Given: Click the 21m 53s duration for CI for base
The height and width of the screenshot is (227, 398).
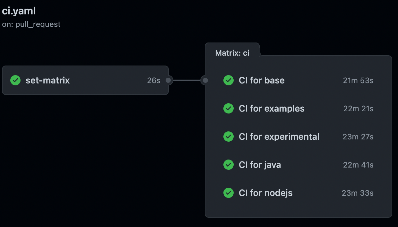Looking at the screenshot, I should pos(358,80).
